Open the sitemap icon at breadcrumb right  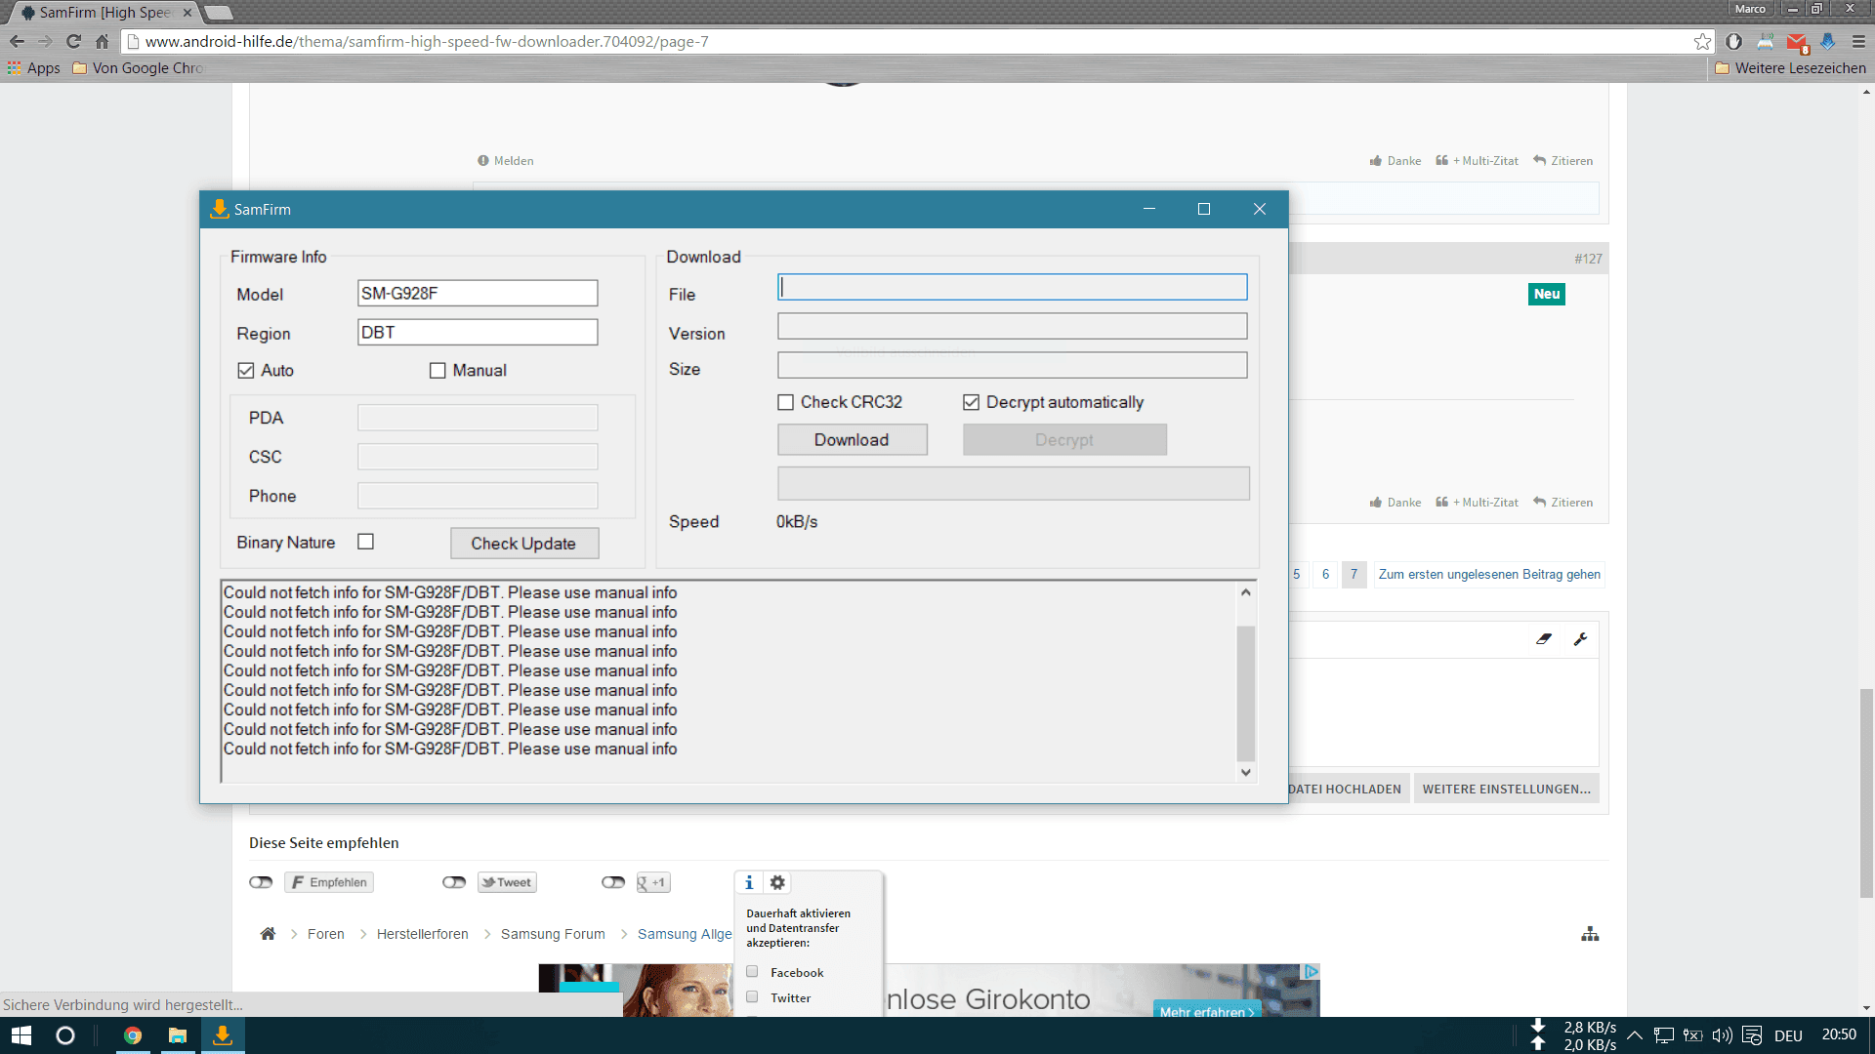point(1590,934)
